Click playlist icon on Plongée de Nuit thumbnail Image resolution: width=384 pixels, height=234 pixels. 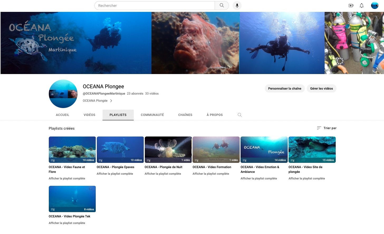[x=148, y=160]
